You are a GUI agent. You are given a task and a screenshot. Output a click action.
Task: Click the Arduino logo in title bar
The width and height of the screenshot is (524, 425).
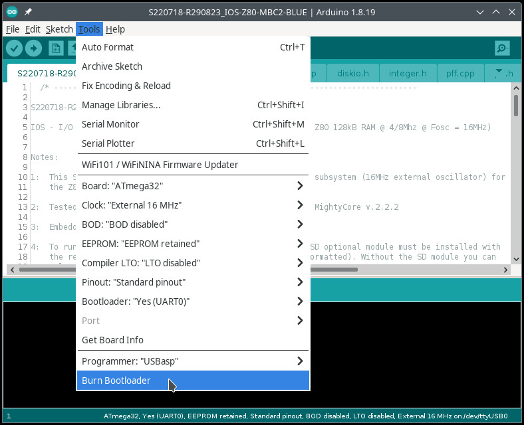tap(12, 13)
